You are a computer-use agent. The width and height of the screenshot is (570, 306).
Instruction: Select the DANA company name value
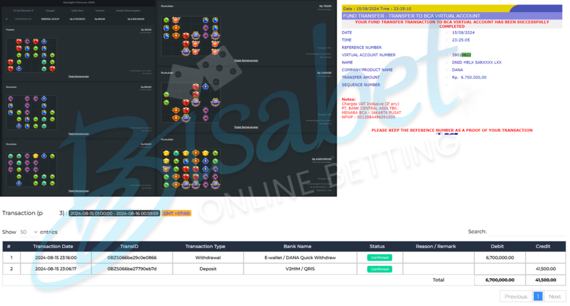tap(458, 70)
